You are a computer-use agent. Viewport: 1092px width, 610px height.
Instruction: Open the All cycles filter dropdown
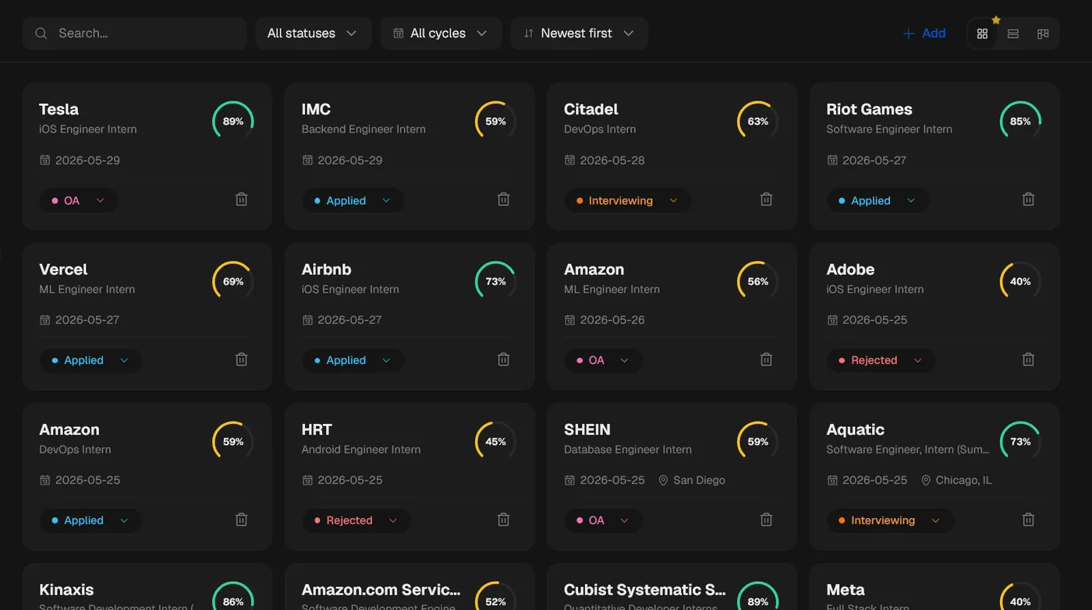(x=441, y=33)
